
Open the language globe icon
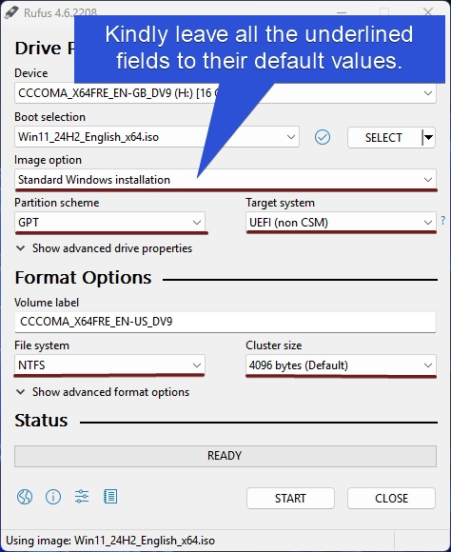[25, 497]
